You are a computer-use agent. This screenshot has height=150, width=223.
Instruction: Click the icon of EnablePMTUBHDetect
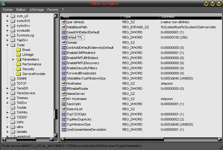[x=64, y=58]
